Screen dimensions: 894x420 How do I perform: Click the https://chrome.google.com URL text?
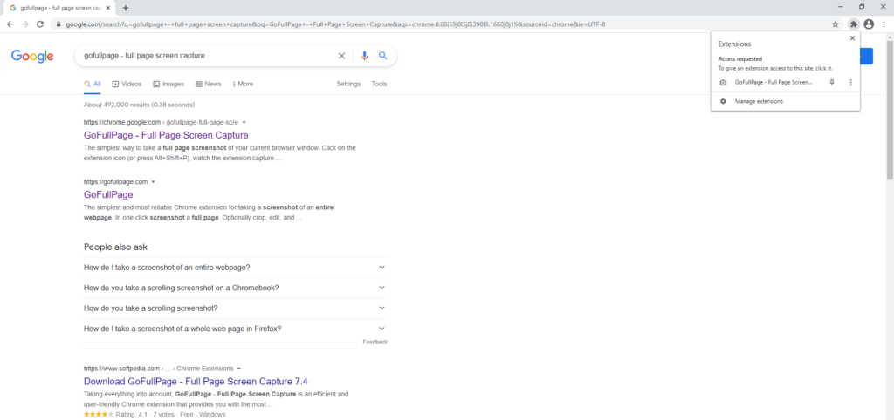coord(122,122)
